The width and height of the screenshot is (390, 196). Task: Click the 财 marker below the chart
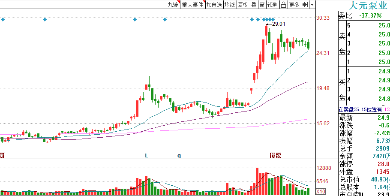click(3, 156)
